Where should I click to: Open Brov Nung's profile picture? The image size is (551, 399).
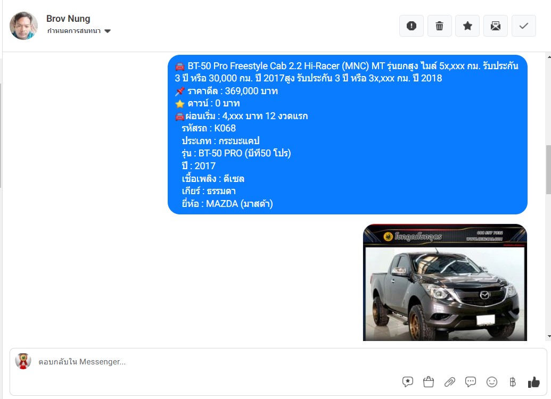23,26
